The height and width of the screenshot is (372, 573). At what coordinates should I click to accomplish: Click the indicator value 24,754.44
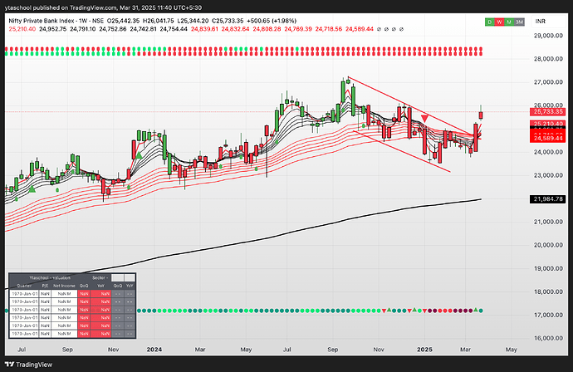tap(174, 29)
